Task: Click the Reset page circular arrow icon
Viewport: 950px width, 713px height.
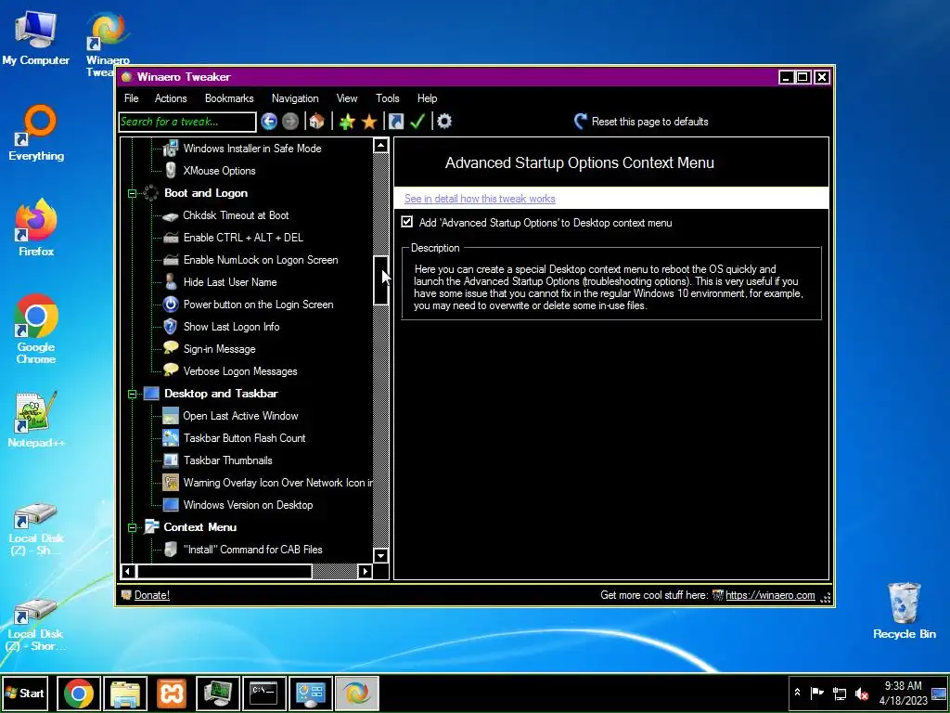Action: (x=581, y=122)
